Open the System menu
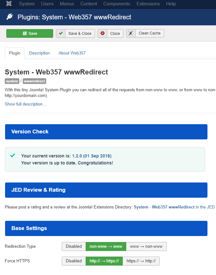 pos(27,4)
